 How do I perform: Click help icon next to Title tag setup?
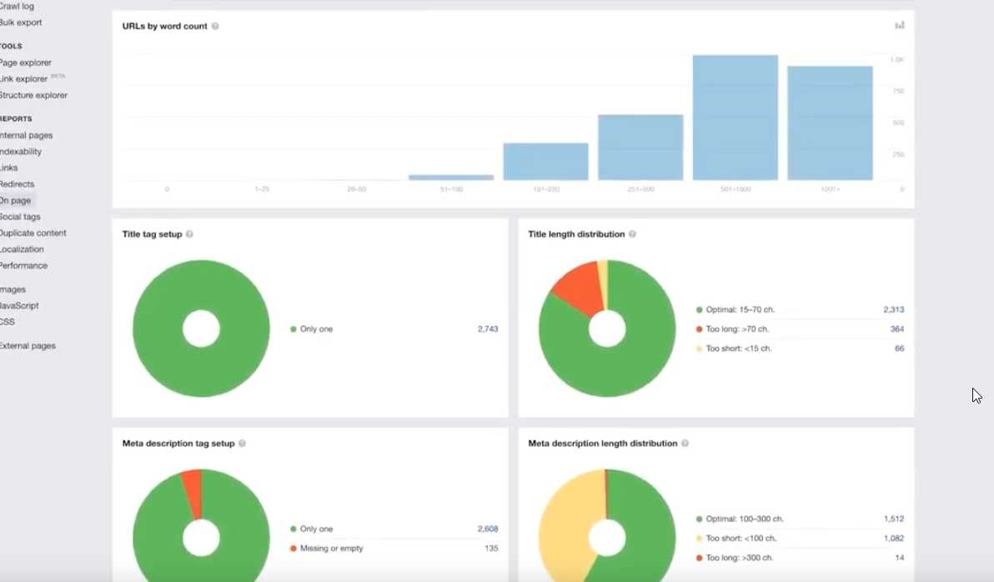[x=189, y=234]
